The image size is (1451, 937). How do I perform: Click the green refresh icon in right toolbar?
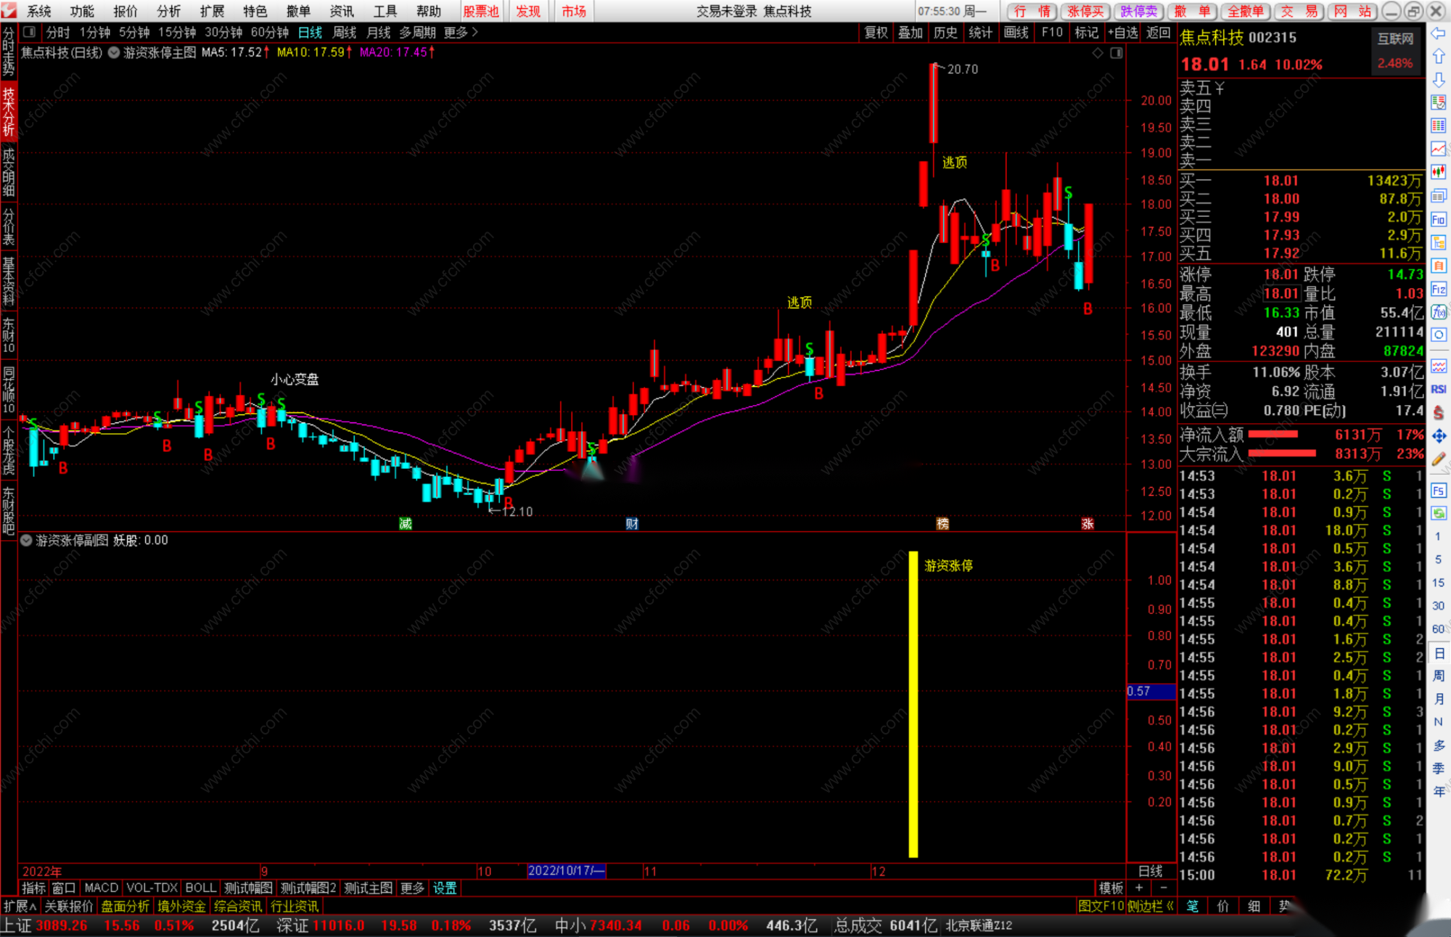coord(1439,513)
